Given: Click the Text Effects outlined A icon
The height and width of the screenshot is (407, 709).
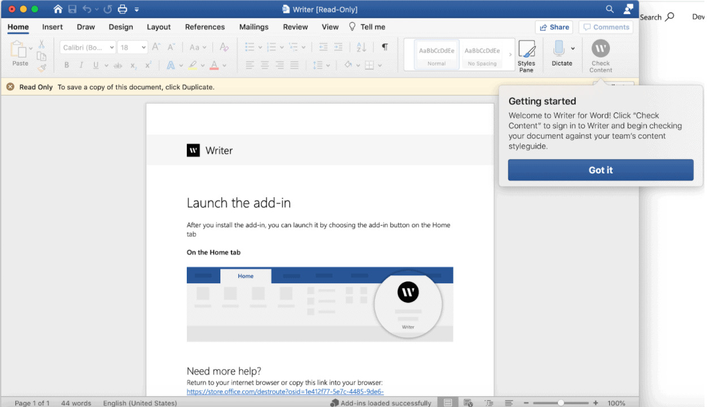Looking at the screenshot, I should (x=170, y=66).
